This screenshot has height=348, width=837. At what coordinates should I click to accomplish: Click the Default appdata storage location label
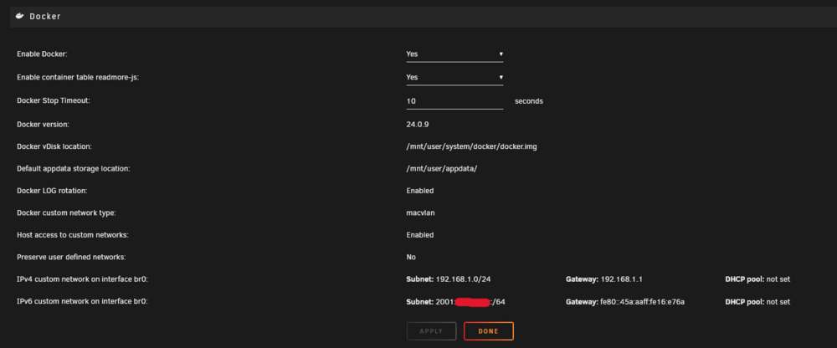[x=74, y=169]
